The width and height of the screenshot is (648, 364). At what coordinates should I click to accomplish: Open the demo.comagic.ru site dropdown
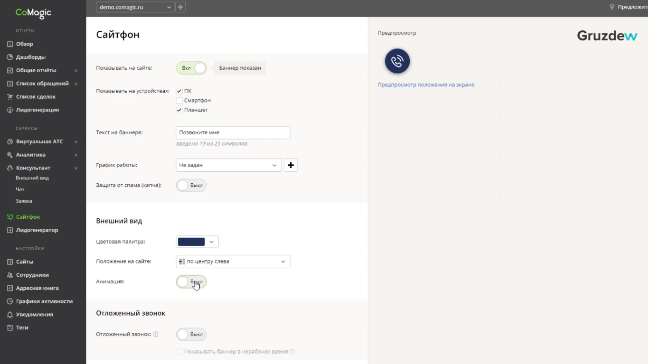tap(135, 7)
